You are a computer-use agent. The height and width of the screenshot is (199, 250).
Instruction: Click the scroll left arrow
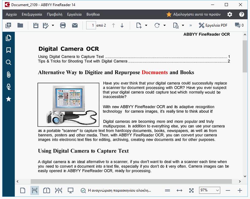[x=17, y=181]
